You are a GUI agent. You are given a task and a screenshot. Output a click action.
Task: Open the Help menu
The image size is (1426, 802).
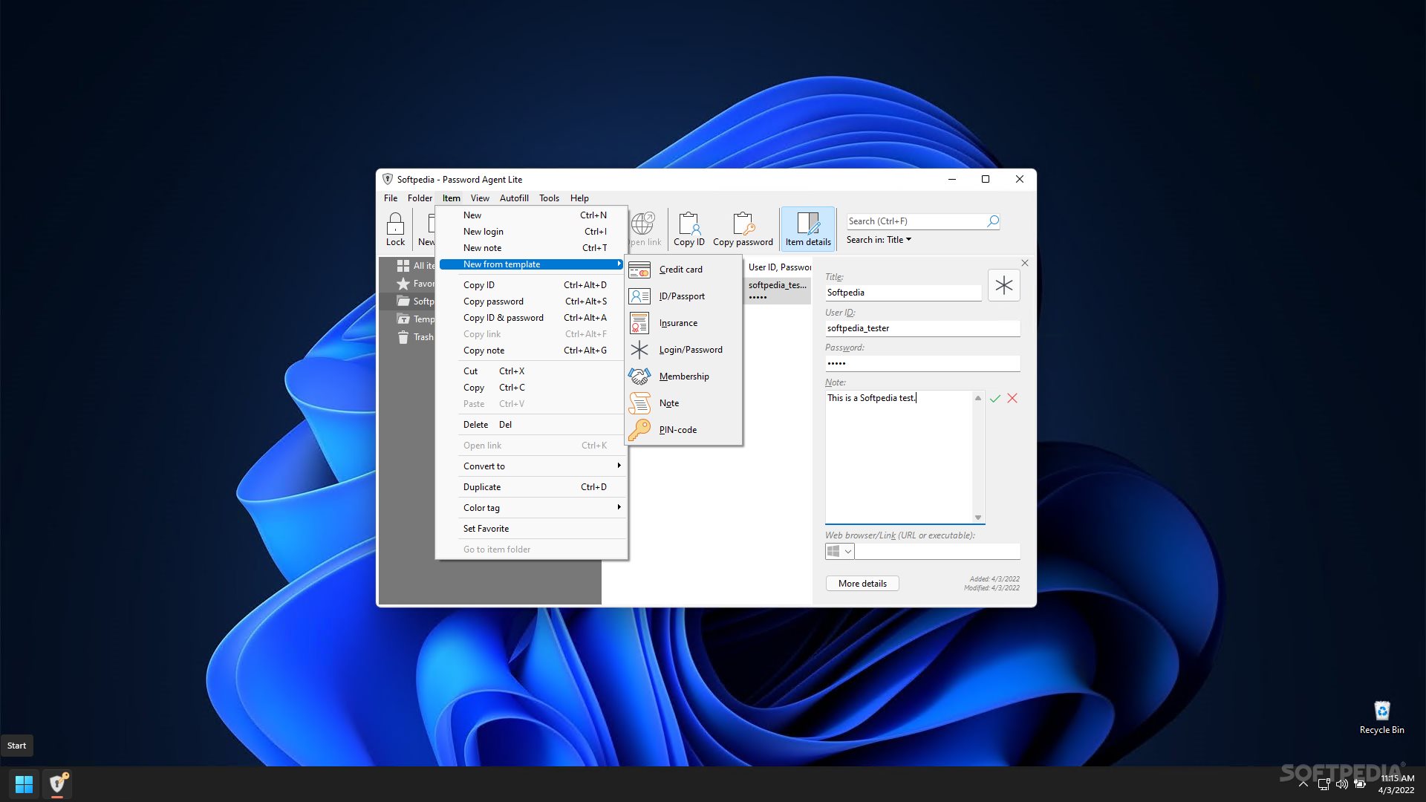tap(579, 198)
